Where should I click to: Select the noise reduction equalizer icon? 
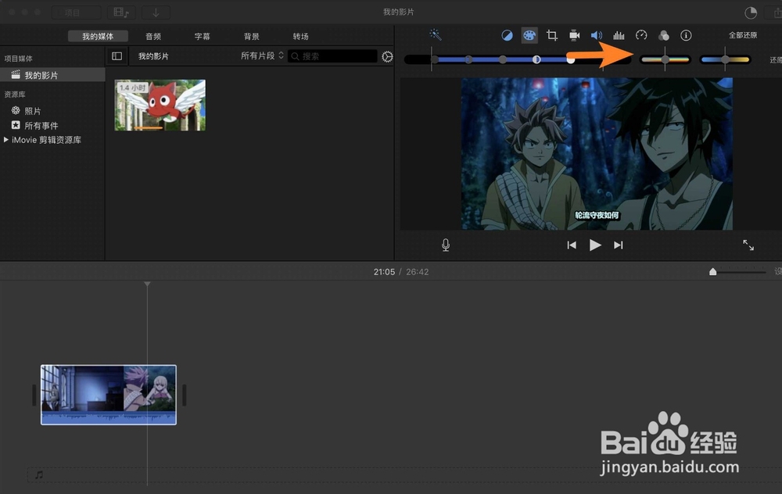[619, 35]
